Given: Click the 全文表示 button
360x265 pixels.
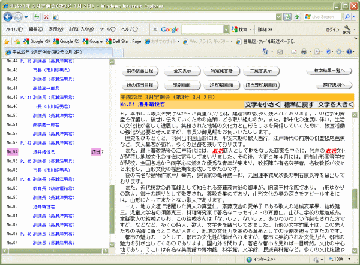Looking at the screenshot, I should pyautogui.click(x=182, y=71).
